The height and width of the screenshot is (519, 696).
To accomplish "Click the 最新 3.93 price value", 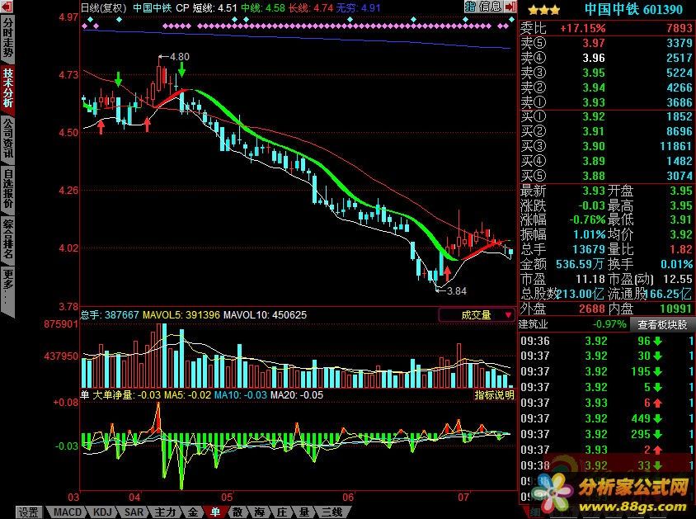I will (x=594, y=191).
